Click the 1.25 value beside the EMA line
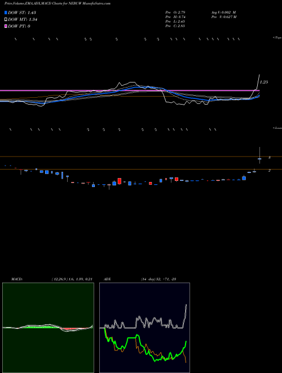 coord(264,82)
